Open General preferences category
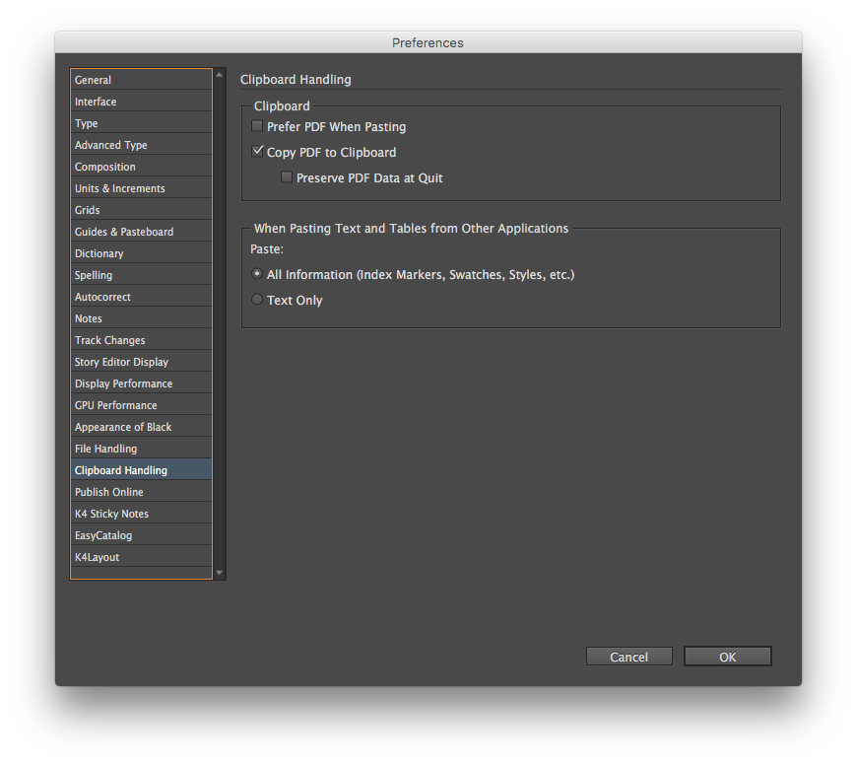857x765 pixels. coord(141,80)
